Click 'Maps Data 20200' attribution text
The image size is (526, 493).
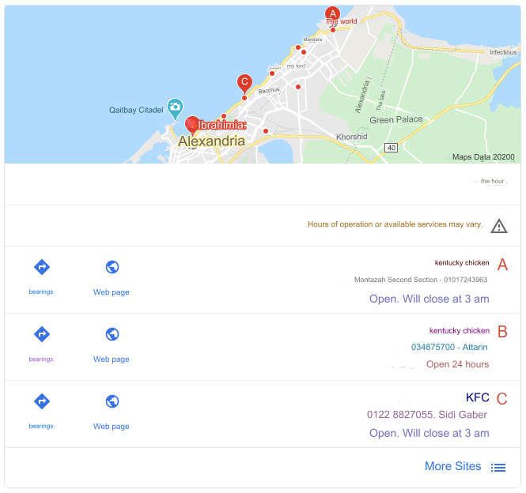[x=483, y=157]
